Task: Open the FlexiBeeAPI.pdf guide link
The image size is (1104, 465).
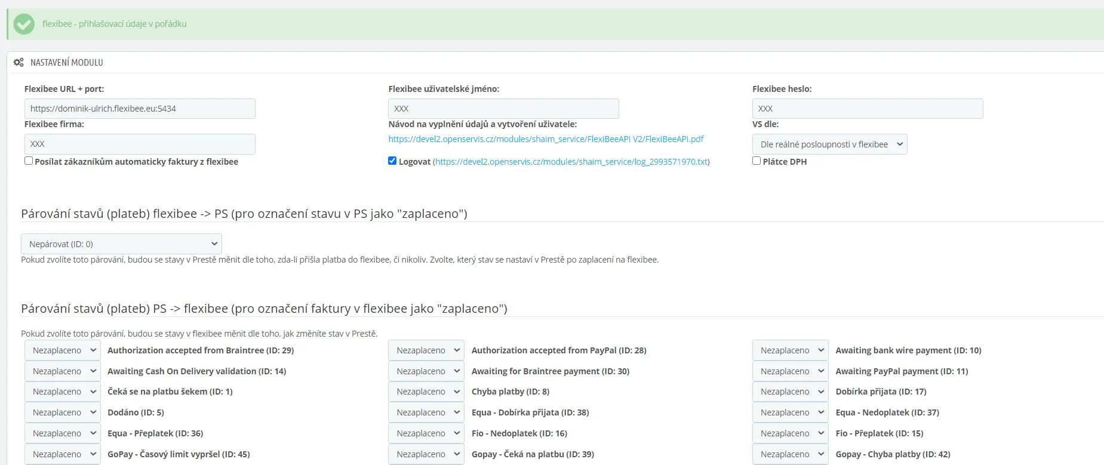Action: (546, 139)
